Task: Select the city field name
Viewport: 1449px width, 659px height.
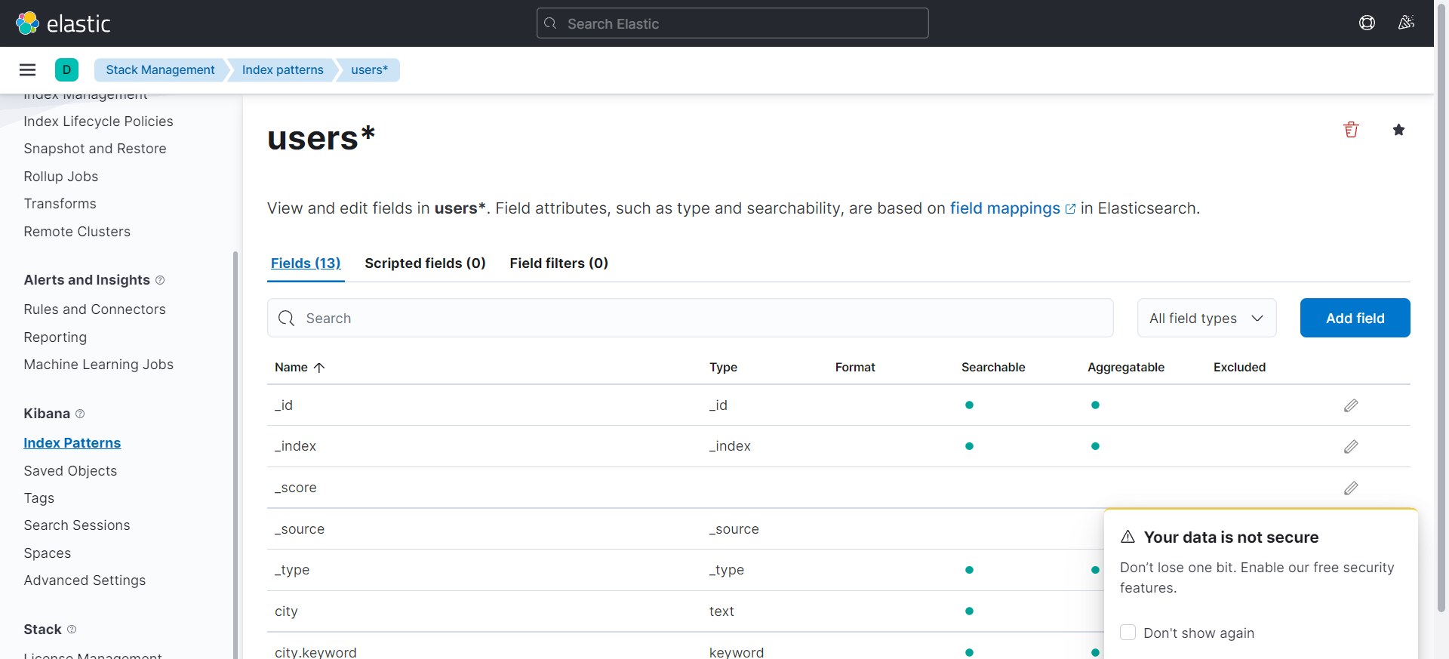Action: (x=286, y=611)
